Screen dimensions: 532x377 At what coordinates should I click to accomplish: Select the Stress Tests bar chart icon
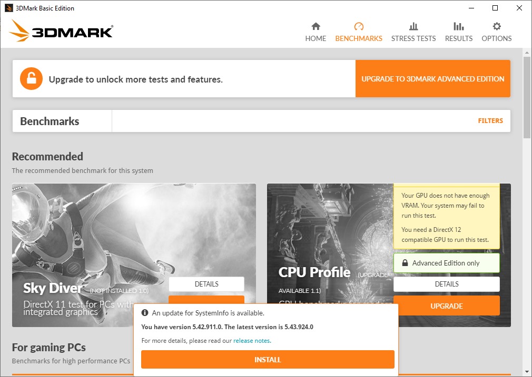click(413, 26)
